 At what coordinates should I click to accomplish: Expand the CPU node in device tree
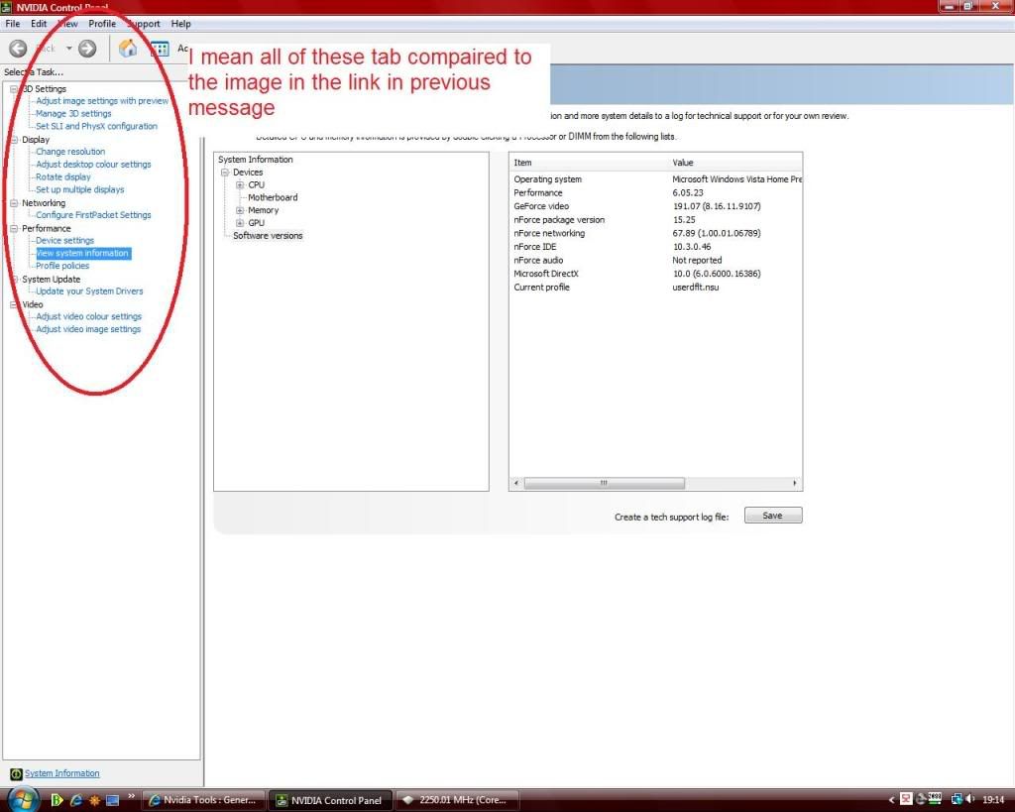[x=240, y=185]
